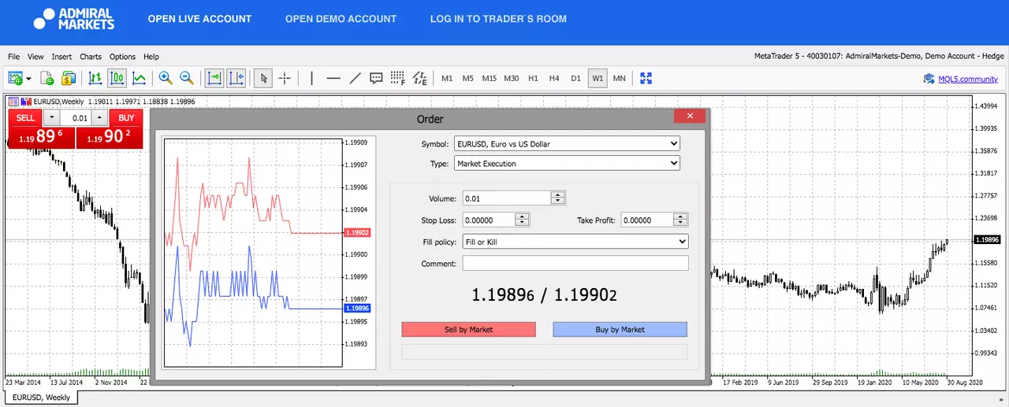
Task: Open the Options menu
Action: pos(122,57)
